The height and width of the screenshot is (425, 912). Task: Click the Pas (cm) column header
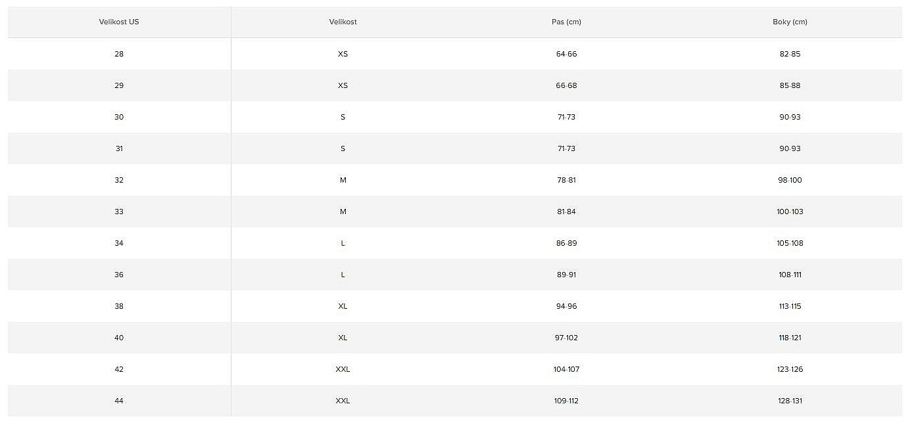tap(566, 22)
